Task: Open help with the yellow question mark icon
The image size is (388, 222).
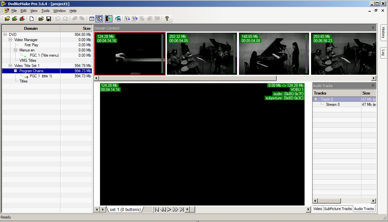Action: 167,18
